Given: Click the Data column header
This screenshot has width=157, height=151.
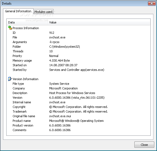Looking at the screenshot, I should (27, 22).
